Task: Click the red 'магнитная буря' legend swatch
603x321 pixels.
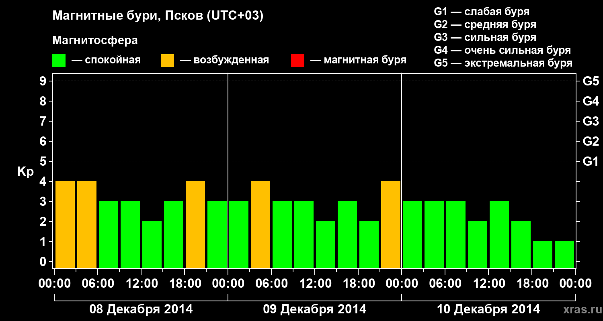Action: pos(298,60)
